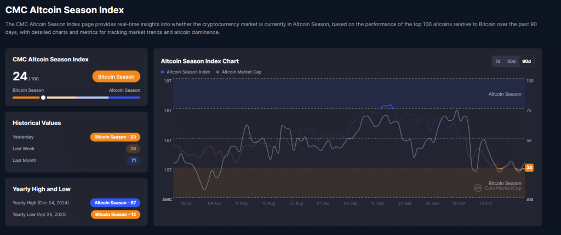Click the Yesterday Bitcoin Season - 23 badge
The width and height of the screenshot is (561, 235).
(x=115, y=137)
